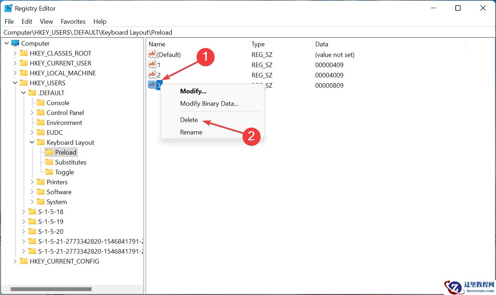The height and width of the screenshot is (295, 496).
Task: Select the (Default) string value icon
Action: [x=152, y=54]
